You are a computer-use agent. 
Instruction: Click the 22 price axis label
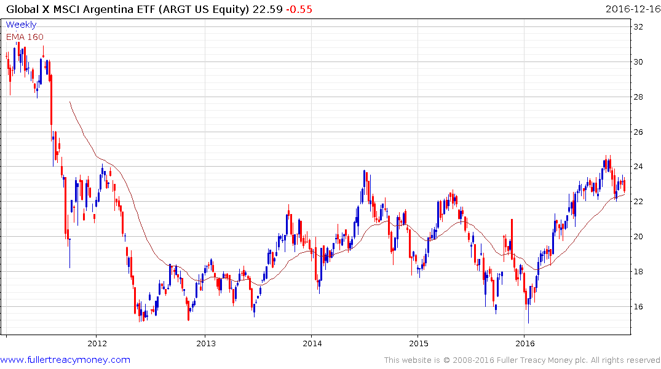pyautogui.click(x=638, y=202)
